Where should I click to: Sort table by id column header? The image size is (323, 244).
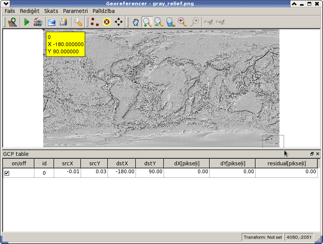[x=44, y=163]
